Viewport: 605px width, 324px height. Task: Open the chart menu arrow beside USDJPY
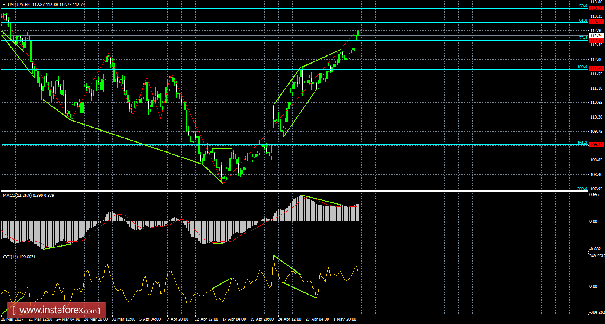point(4,4)
